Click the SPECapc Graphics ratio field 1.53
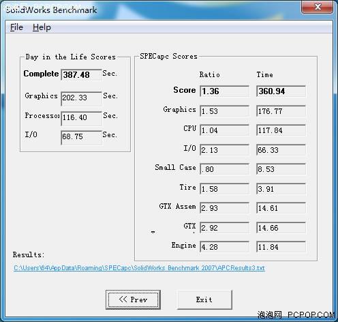Image resolution: width=338 pixels, height=322 pixels. 224,111
